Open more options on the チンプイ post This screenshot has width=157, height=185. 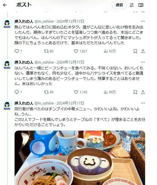143,103
